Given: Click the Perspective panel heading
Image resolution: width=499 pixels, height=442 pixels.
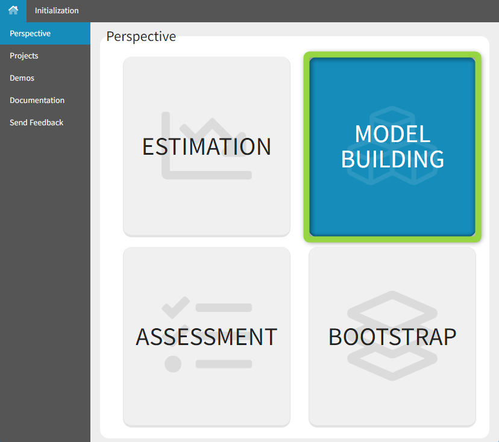Looking at the screenshot, I should [x=141, y=37].
